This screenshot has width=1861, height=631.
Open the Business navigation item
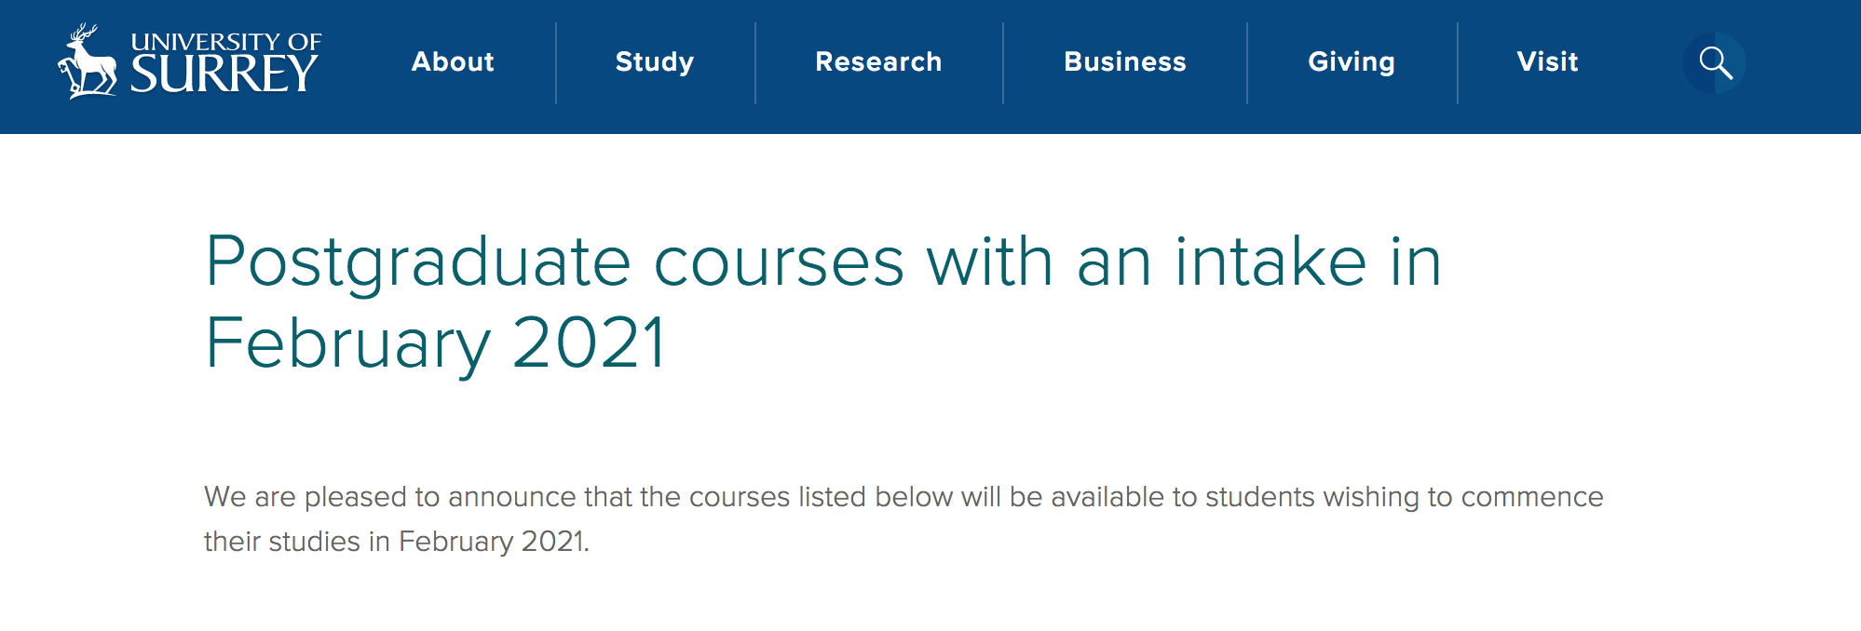(x=1125, y=62)
